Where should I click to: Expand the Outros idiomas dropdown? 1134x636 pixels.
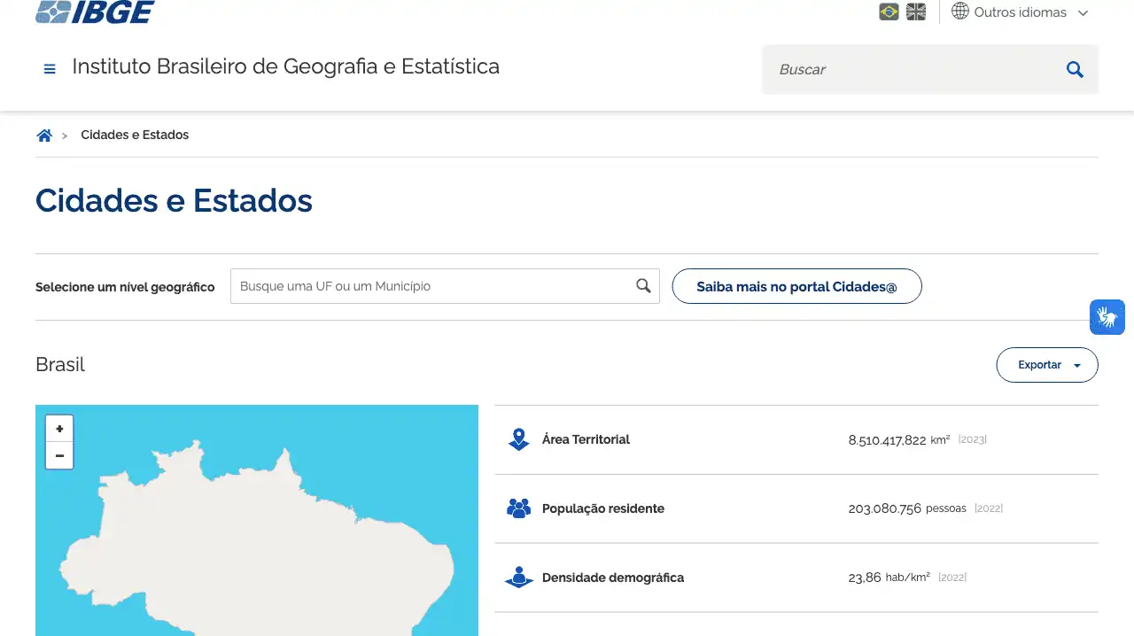[x=1021, y=12]
